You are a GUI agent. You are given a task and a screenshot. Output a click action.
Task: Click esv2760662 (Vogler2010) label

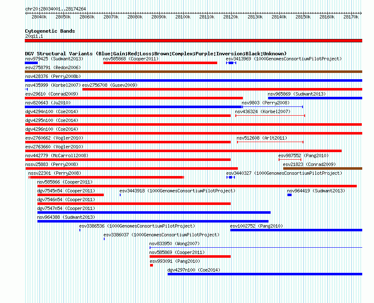coord(54,138)
